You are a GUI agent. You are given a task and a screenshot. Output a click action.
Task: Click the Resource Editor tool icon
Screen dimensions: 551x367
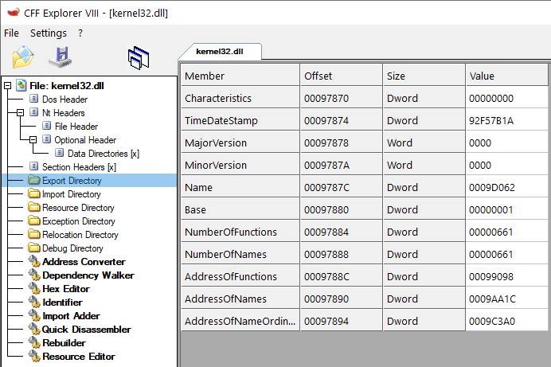tap(34, 356)
